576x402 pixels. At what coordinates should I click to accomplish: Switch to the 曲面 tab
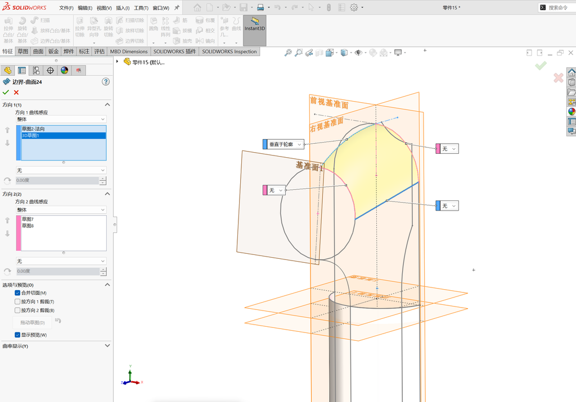(38, 51)
